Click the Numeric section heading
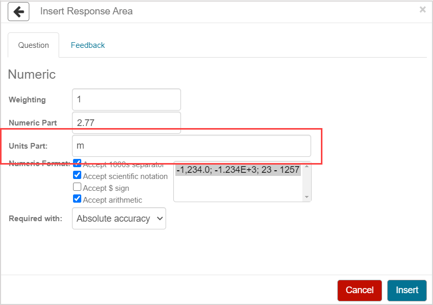433x305 pixels. (x=32, y=75)
